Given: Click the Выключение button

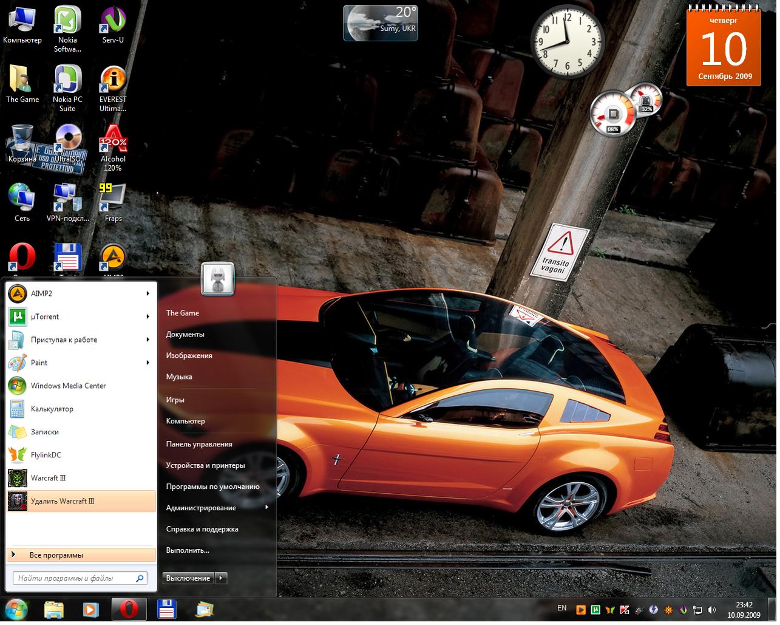Looking at the screenshot, I should [188, 579].
